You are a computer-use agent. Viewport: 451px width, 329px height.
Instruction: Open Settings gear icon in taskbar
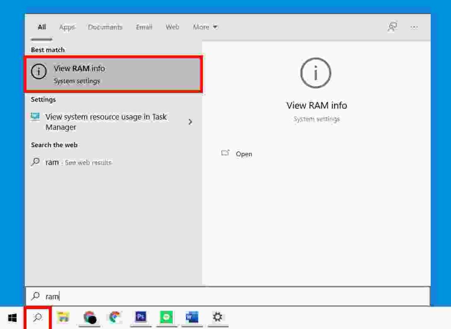pyautogui.click(x=217, y=317)
